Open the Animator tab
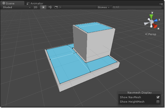This screenshot has width=165, height=108. point(35,4)
